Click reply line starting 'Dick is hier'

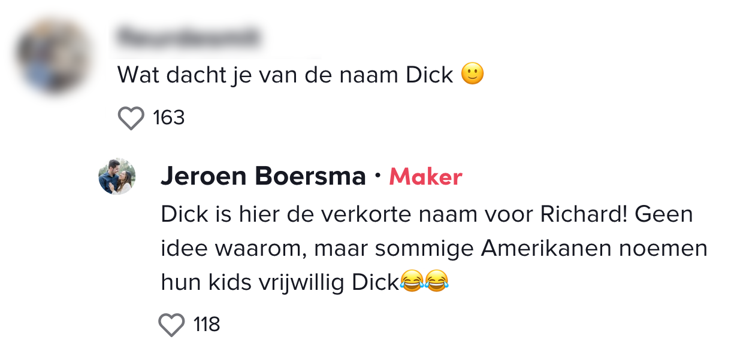point(427,215)
